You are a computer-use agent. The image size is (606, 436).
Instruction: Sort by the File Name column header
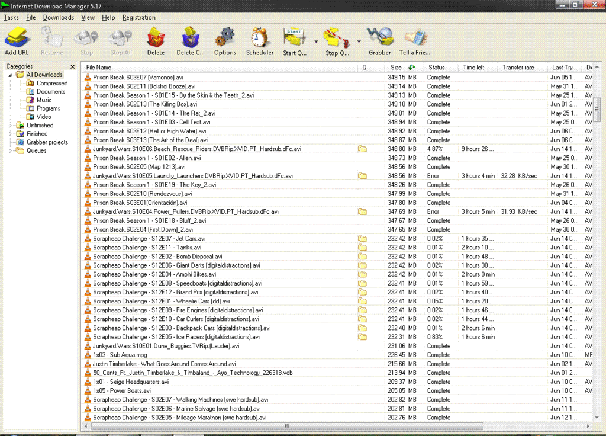tap(220, 68)
